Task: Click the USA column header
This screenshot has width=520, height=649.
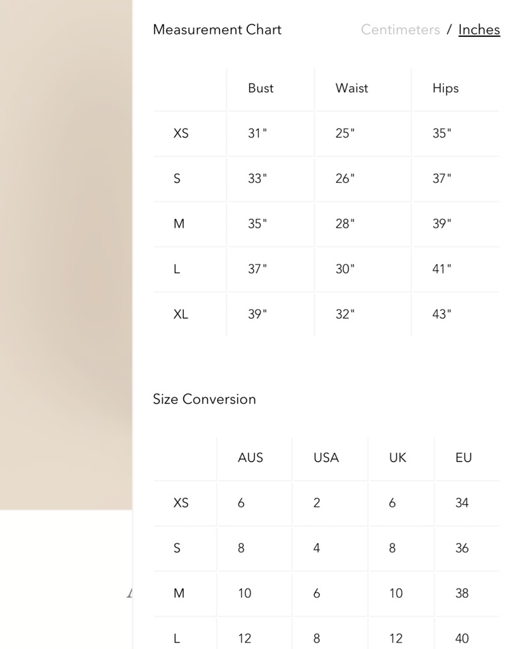Action: click(x=326, y=458)
